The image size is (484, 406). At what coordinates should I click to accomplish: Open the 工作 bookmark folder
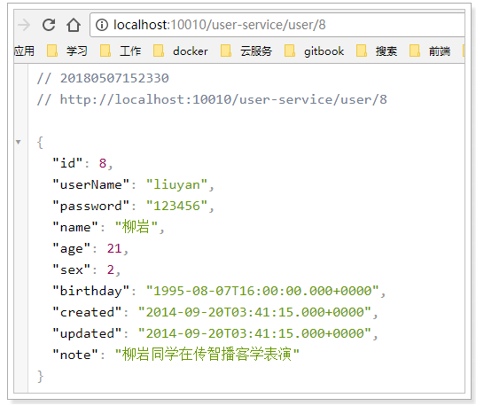[x=121, y=51]
